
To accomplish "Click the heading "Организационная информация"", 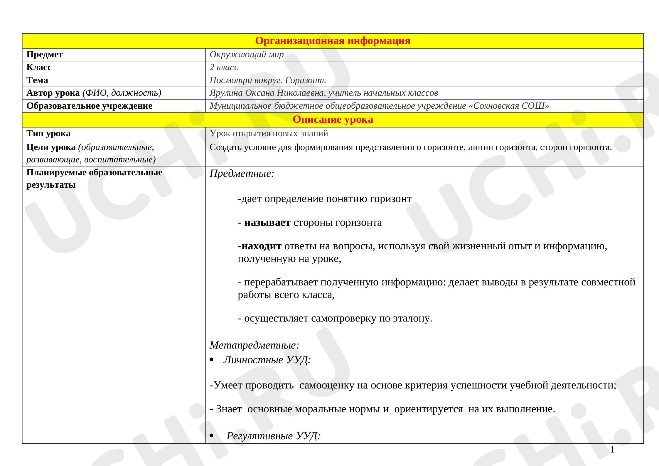I will coord(333,41).
